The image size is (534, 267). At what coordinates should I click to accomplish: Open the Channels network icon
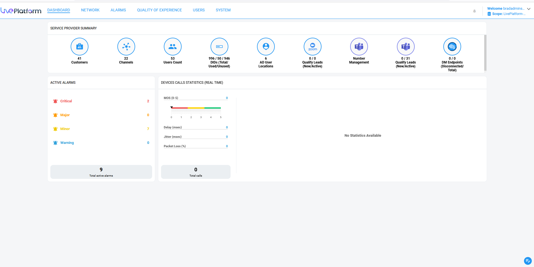click(x=126, y=47)
